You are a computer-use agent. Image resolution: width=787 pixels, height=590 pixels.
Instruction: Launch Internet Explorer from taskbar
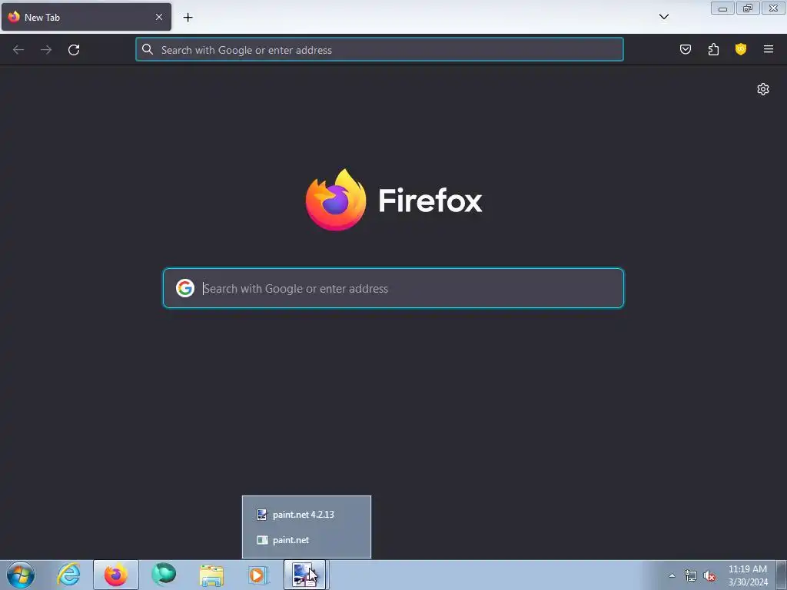[68, 575]
